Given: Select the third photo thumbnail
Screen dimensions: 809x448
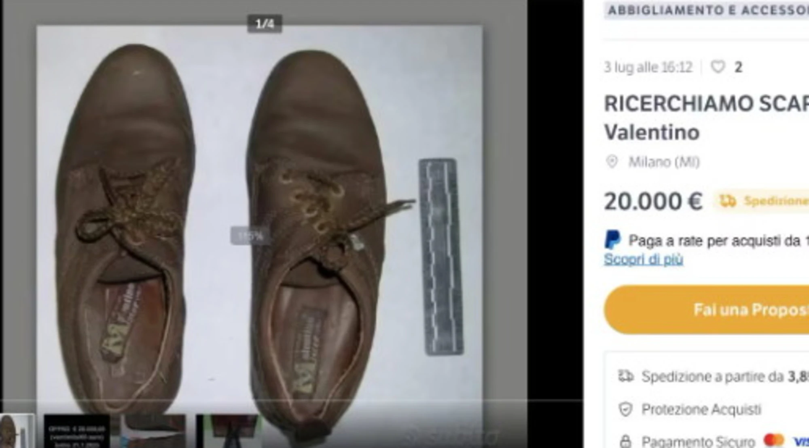Looking at the screenshot, I should point(154,431).
